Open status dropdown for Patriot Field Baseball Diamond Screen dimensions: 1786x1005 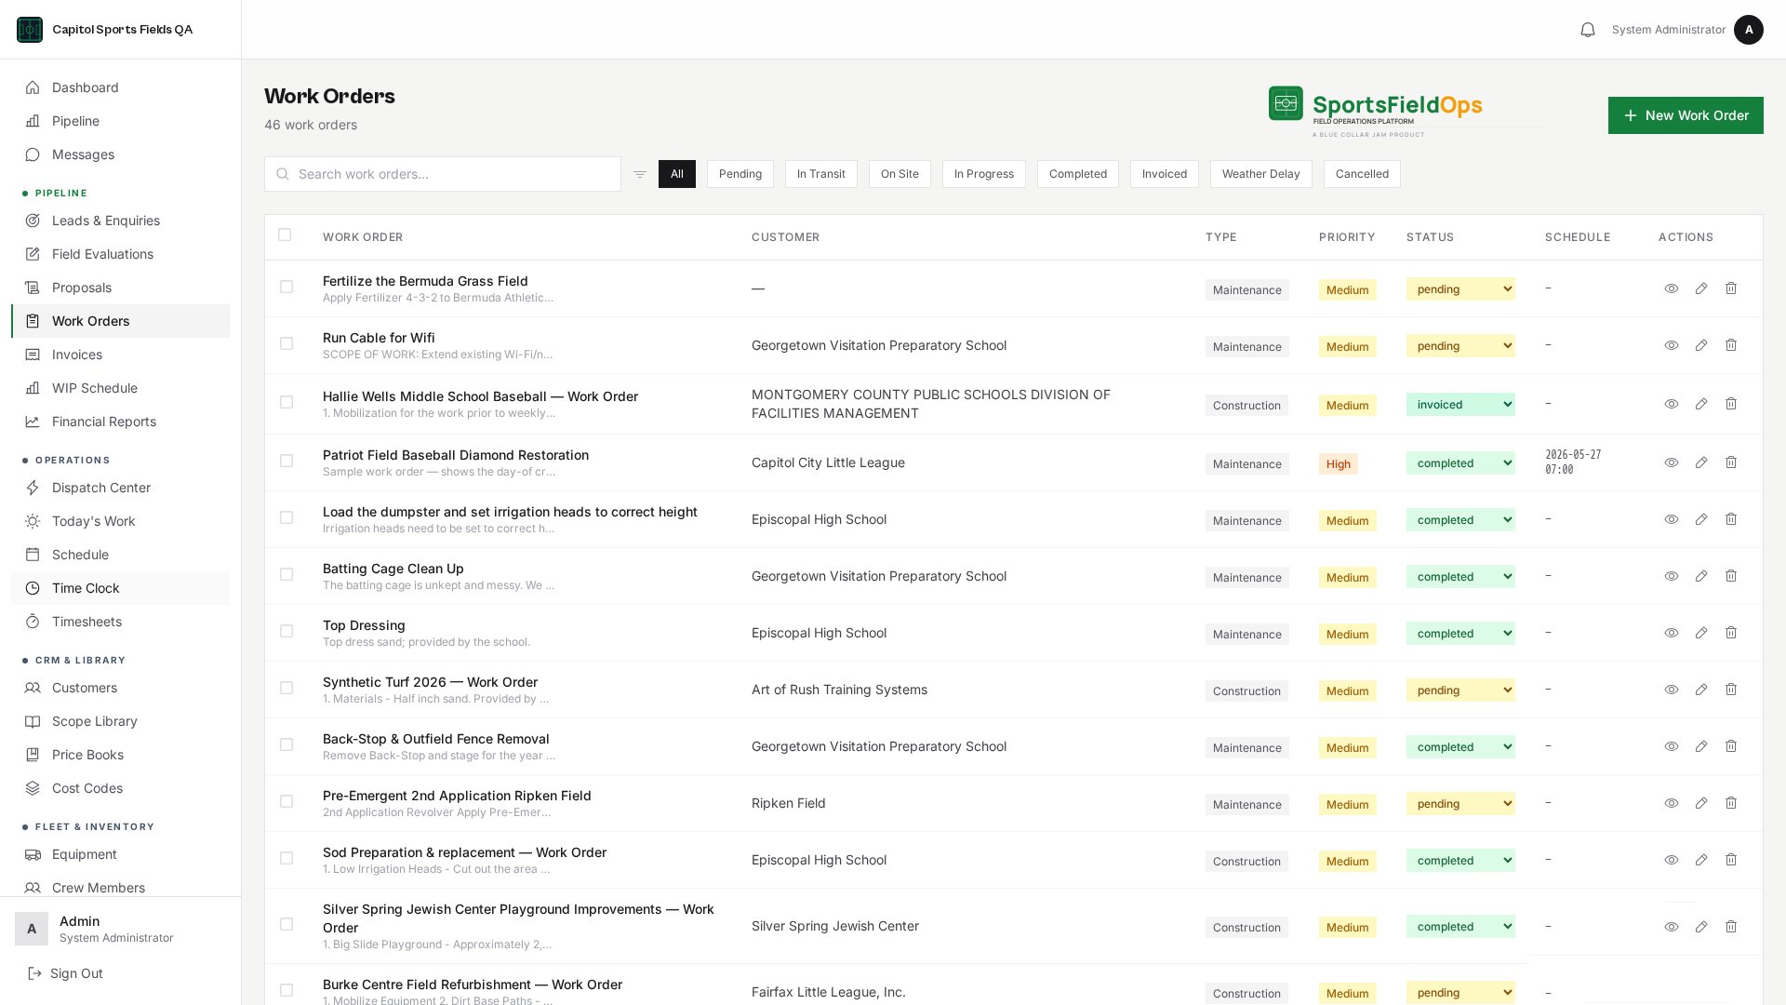[x=1460, y=463]
